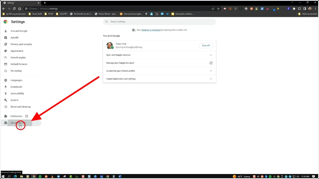Screen dimensions: 319x179
Task: Click the browser back arrow
Action: [x=4, y=9]
